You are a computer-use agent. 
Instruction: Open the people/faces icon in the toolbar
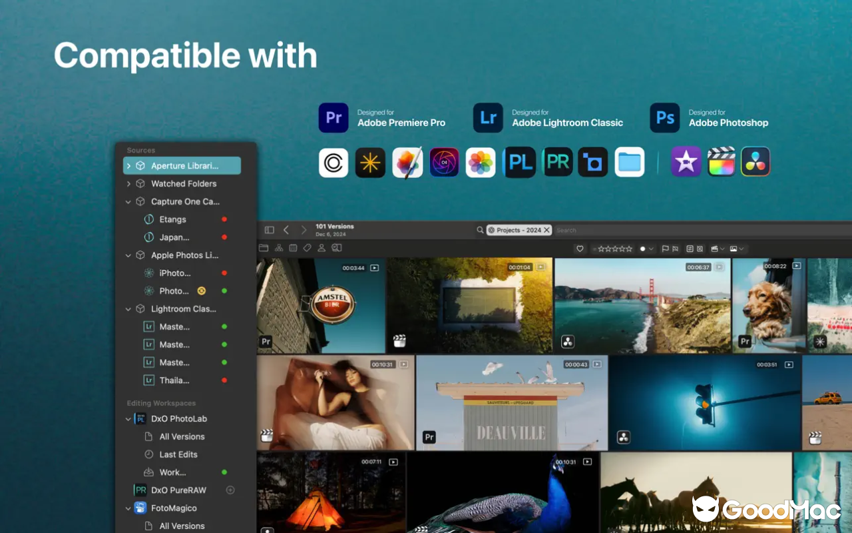pyautogui.click(x=321, y=247)
